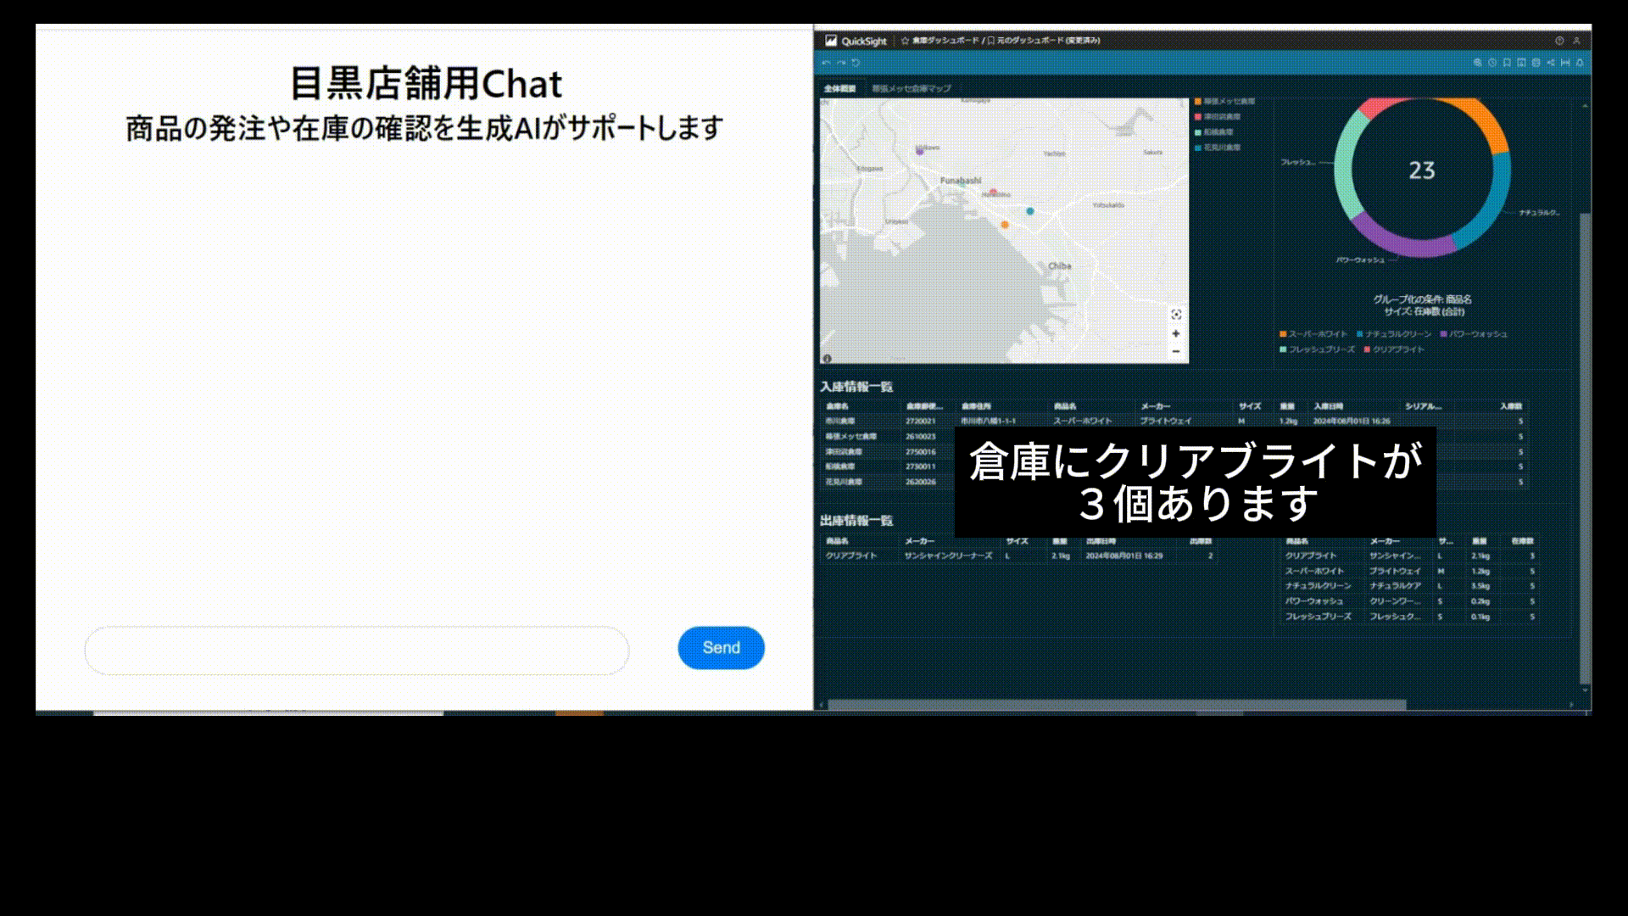
Task: Zoom out on map with minus button
Action: 1176,351
